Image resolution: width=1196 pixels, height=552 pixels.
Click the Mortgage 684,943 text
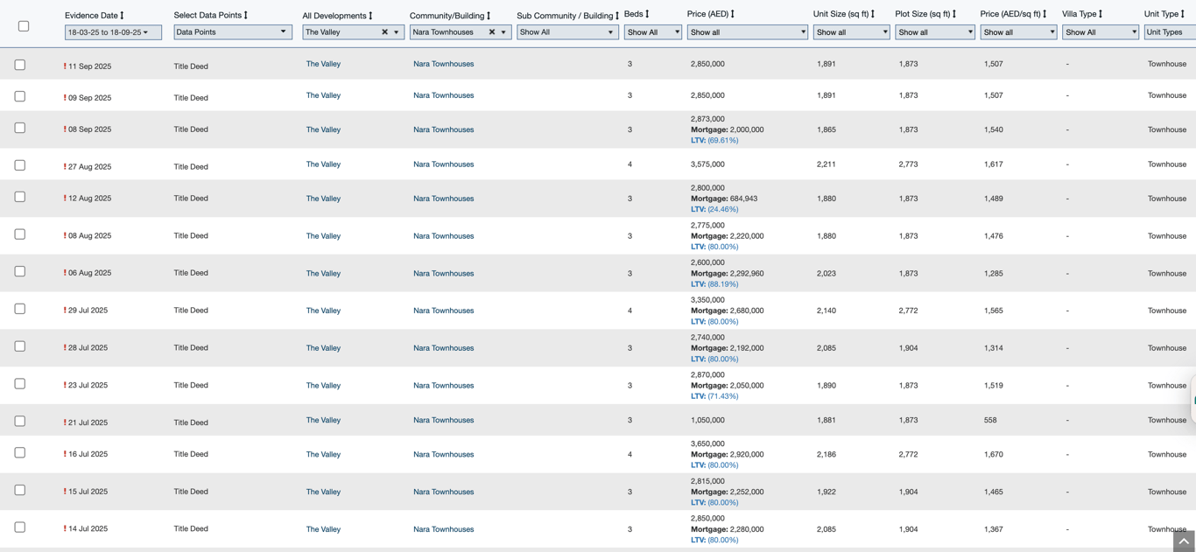pyautogui.click(x=724, y=199)
